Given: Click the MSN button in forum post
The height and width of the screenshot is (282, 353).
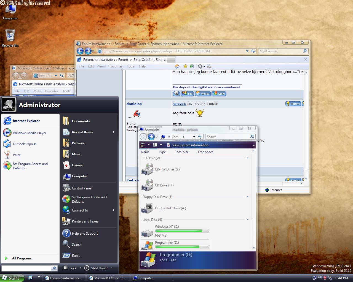Looking at the screenshot, I should point(219,94).
